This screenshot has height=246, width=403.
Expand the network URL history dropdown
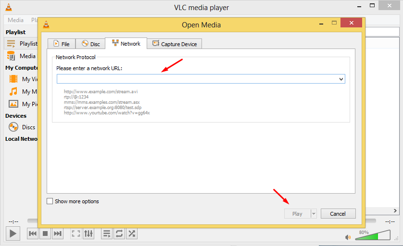[341, 79]
